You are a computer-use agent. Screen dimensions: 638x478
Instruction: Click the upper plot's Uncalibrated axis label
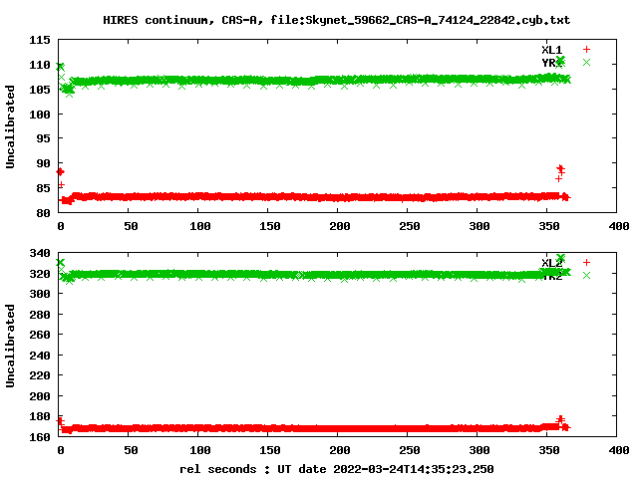click(11, 126)
